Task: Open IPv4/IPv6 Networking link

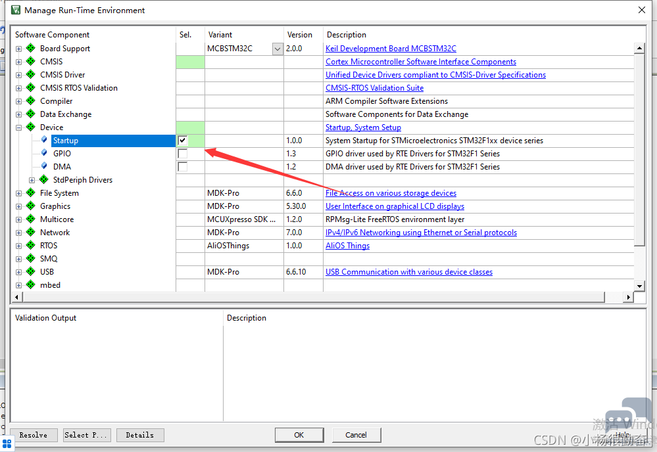Action: (421, 233)
